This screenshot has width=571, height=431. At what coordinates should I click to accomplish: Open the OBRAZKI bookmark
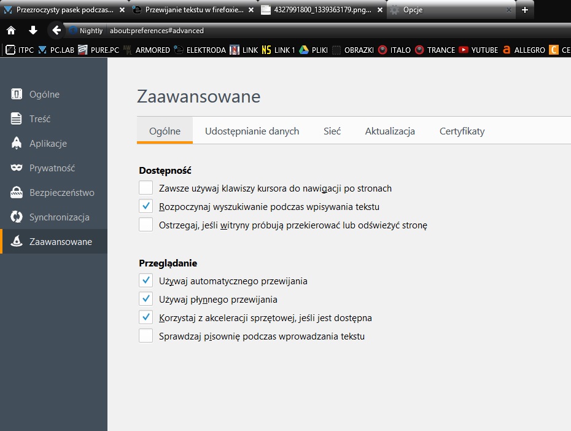353,50
